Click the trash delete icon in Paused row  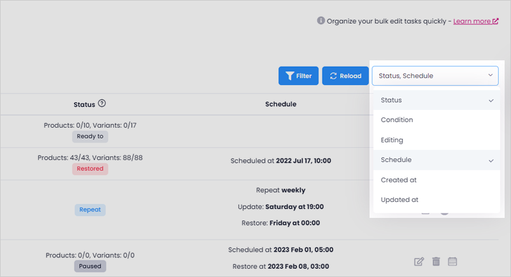[436, 261]
